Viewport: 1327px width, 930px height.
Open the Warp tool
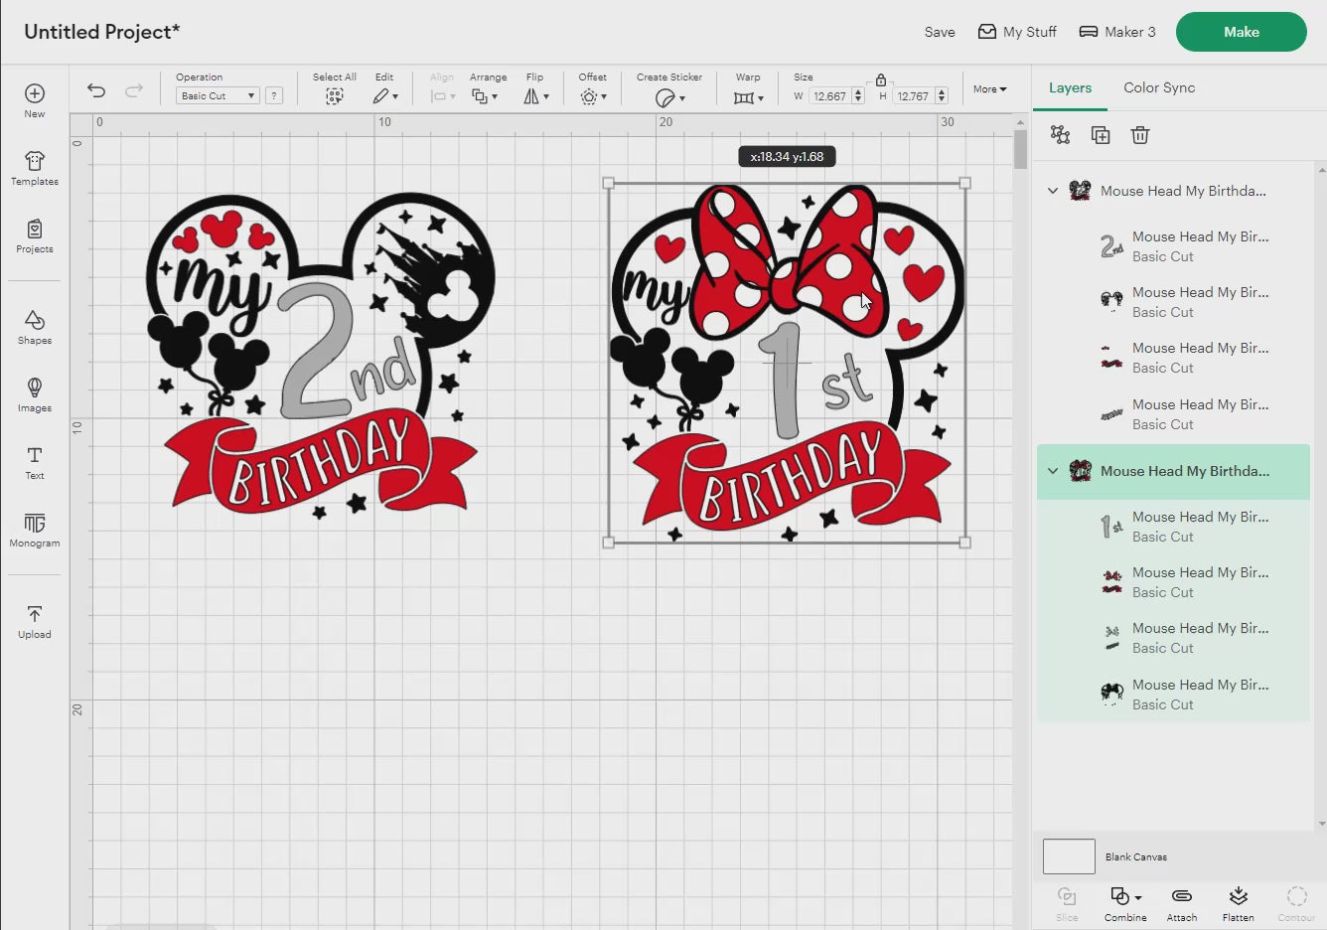coord(748,97)
